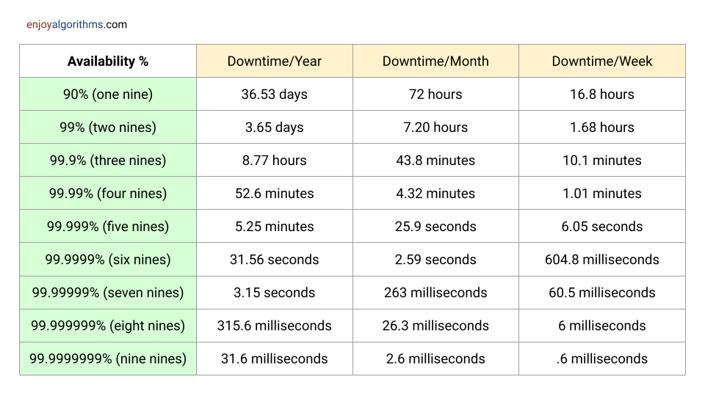
Task: Select the 72 hours cell
Action: [435, 94]
